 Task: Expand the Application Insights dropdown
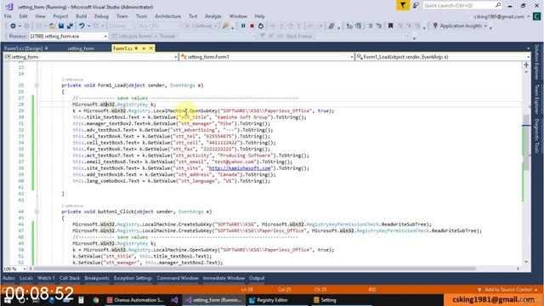coord(485,26)
